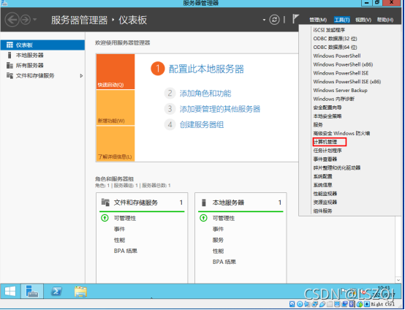Select 仪表板 in the left sidebar
Screen dimensions: 405x310
tap(42, 45)
